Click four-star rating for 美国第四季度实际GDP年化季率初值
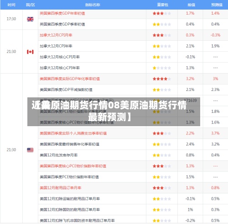The image size is (228, 224). (x=162, y=79)
